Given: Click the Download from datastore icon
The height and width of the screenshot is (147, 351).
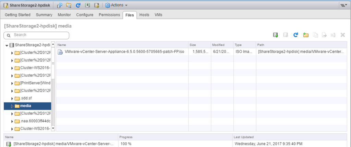Looking at the screenshot, I should click(286, 35).
